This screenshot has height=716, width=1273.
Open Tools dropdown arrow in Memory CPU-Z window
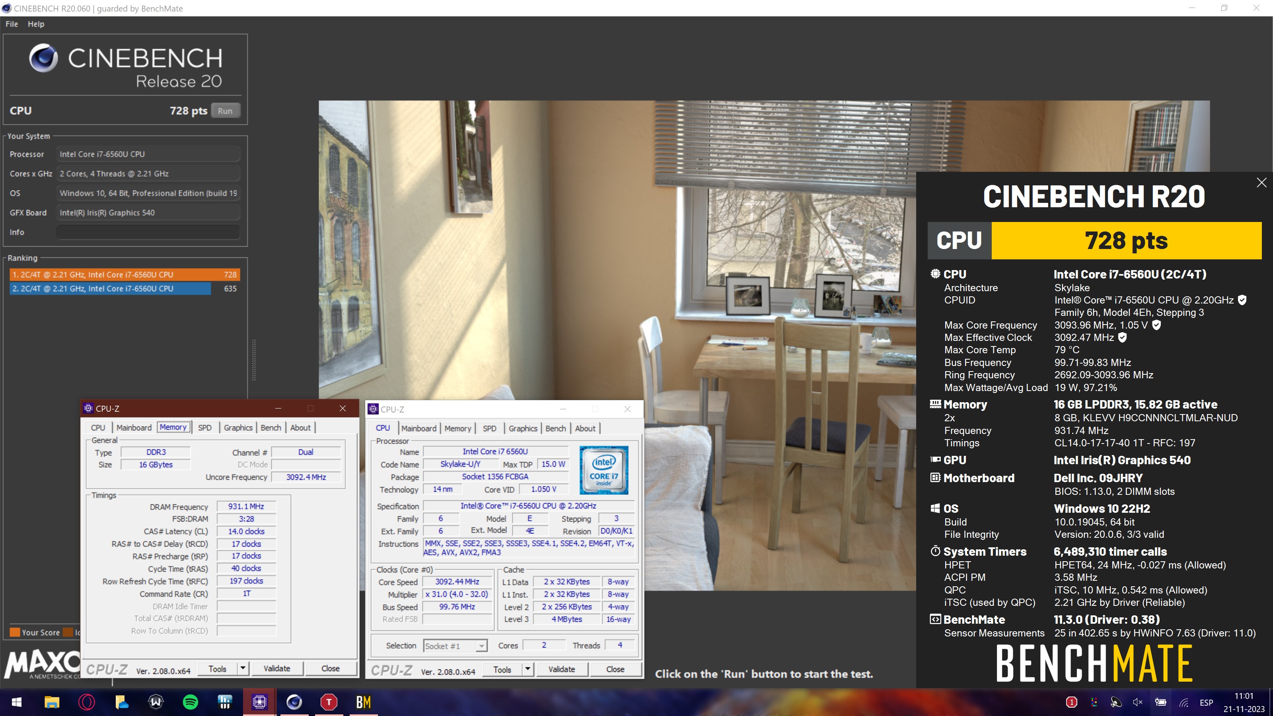[x=243, y=669]
